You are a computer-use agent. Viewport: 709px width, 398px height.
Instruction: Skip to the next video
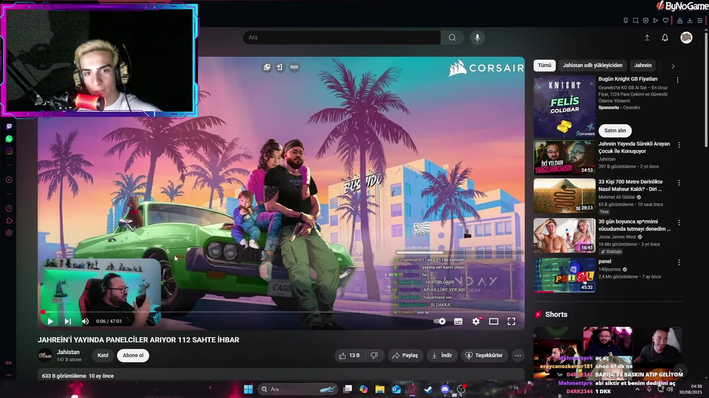68,321
